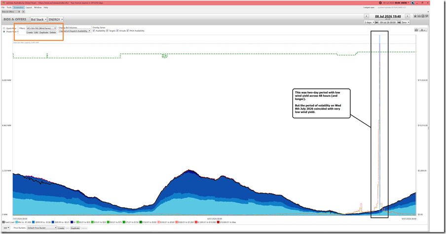Click the $0.01 to $35 green legend swatch

click(77, 222)
